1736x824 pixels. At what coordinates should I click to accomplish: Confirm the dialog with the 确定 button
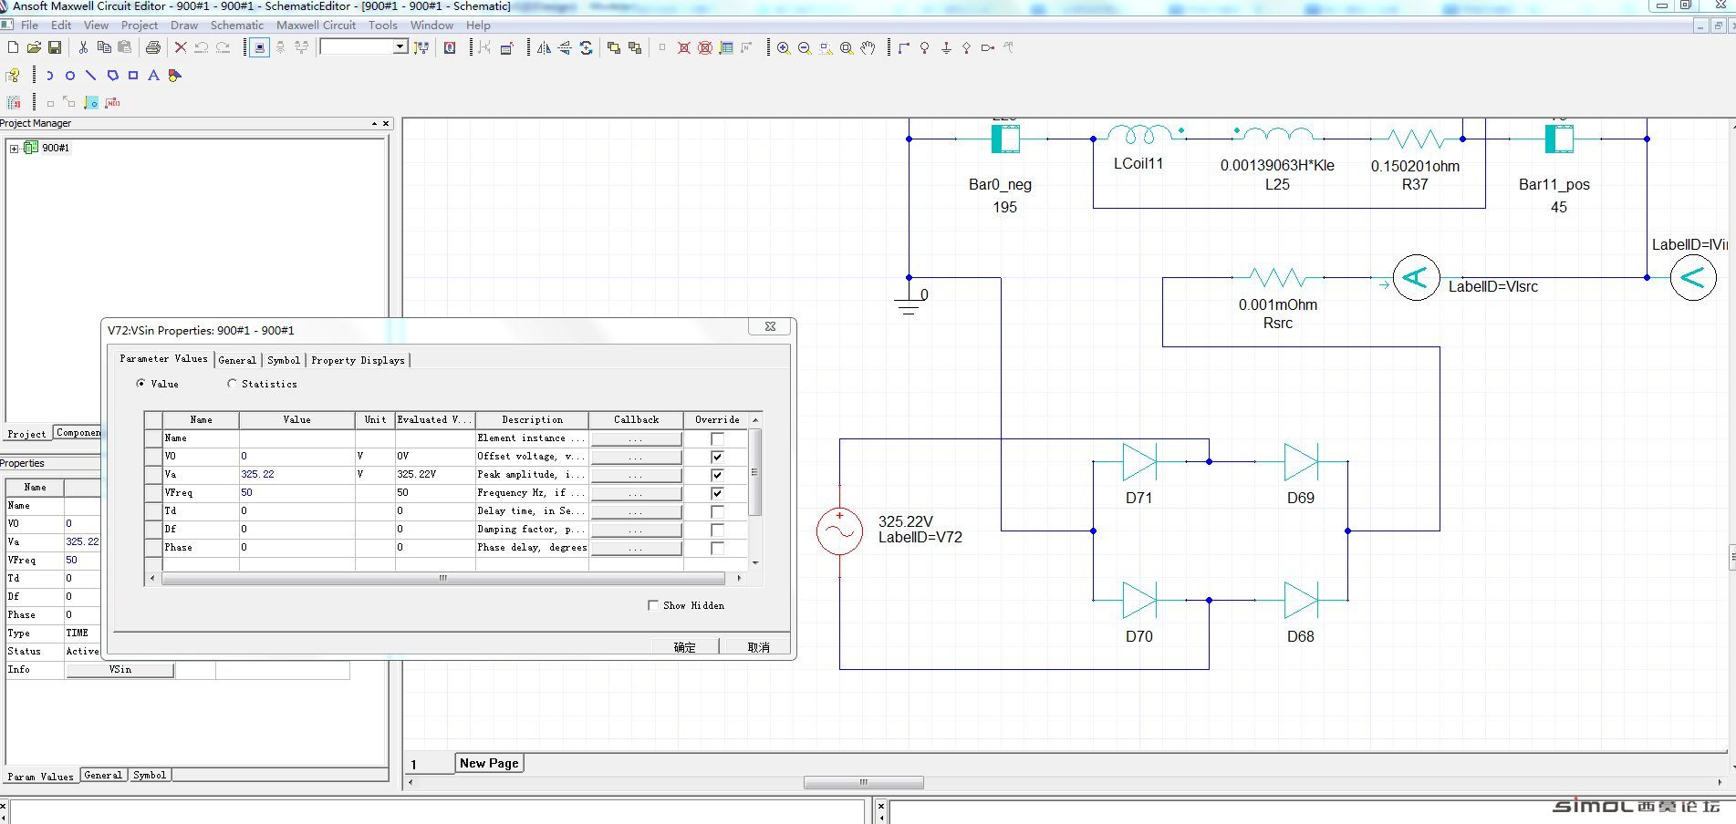[685, 647]
